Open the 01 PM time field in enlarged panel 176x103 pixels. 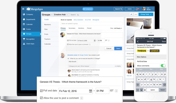click(x=102, y=91)
